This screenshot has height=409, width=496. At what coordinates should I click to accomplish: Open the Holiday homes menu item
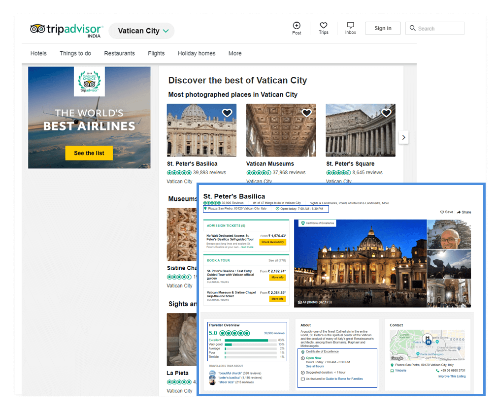pos(197,53)
